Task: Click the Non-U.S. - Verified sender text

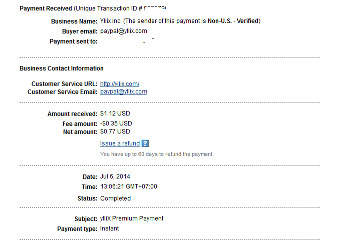Action: pos(233,21)
